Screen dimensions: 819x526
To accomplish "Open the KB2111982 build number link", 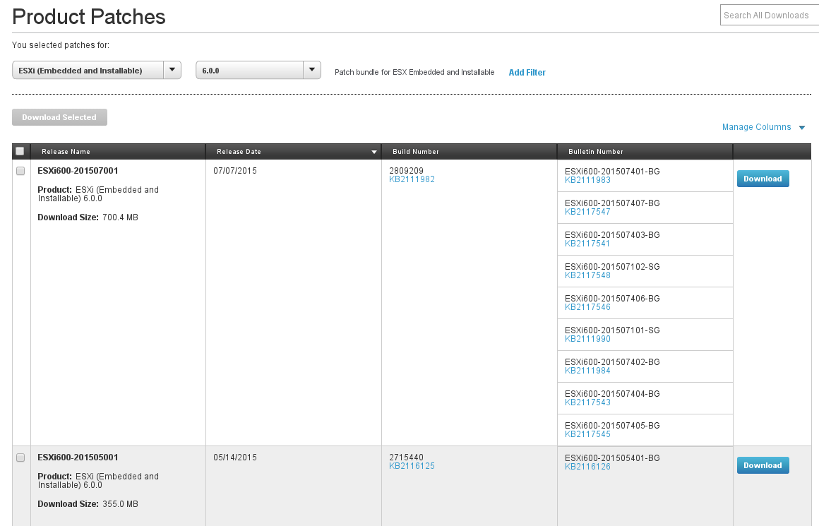I will coord(412,179).
